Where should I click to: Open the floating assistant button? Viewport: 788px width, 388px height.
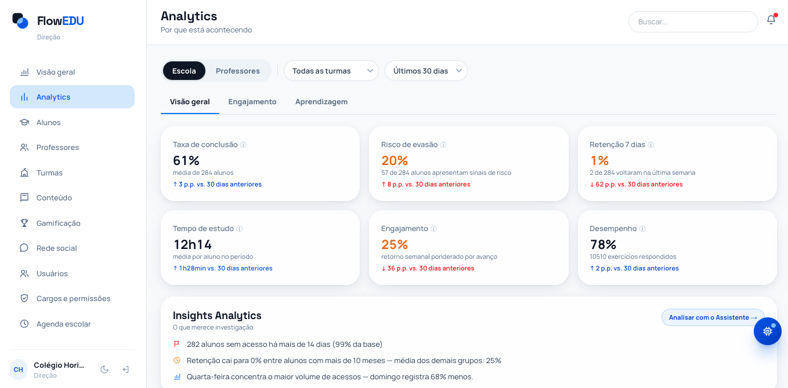(x=768, y=331)
